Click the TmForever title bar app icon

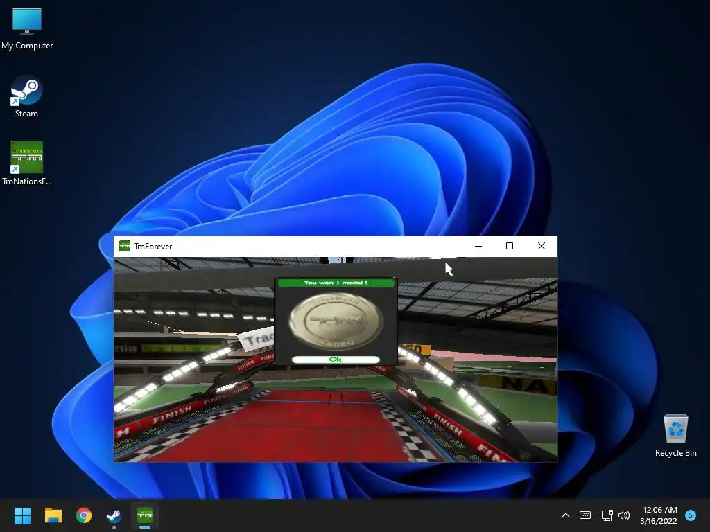click(125, 246)
